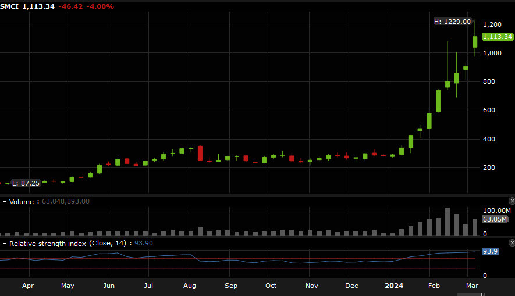
Task: Click the H: 1229.00 high marker
Action: (452, 22)
